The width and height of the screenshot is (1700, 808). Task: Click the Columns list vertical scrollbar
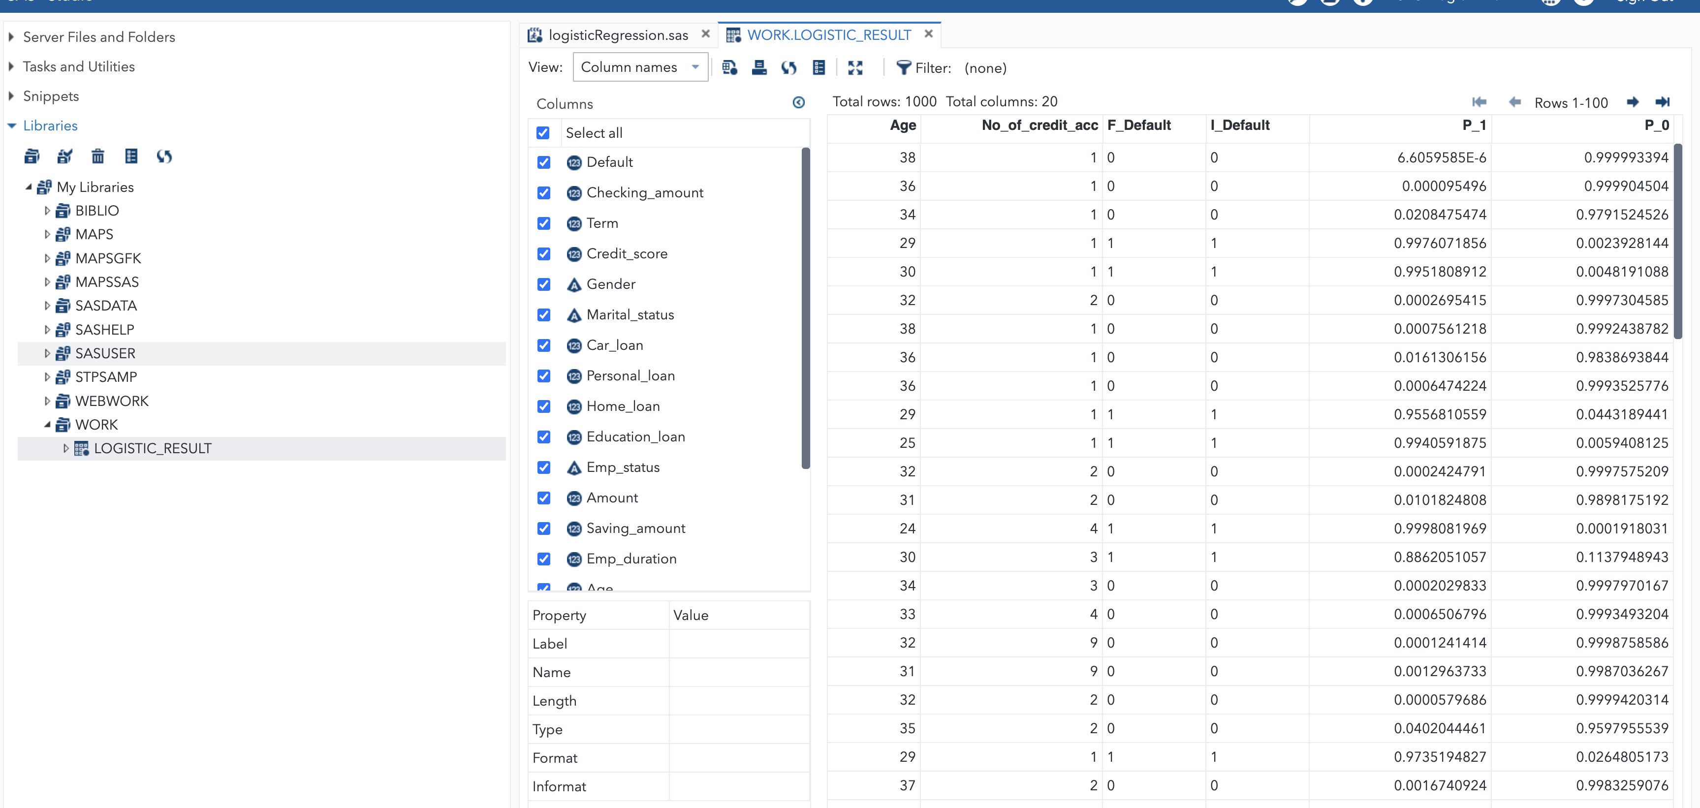coord(805,308)
